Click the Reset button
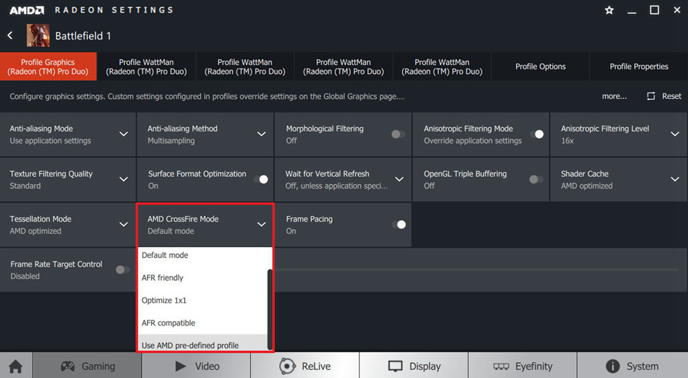 tap(664, 96)
